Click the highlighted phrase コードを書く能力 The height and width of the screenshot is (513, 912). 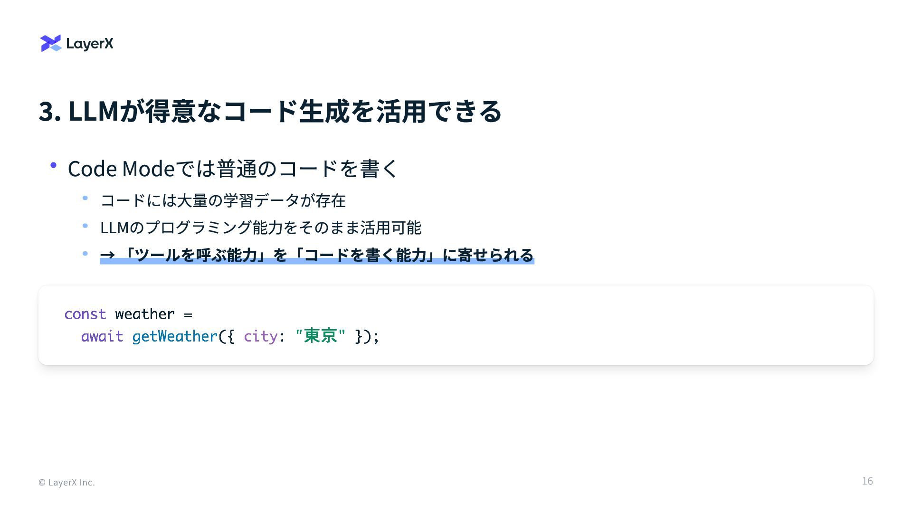click(x=365, y=255)
